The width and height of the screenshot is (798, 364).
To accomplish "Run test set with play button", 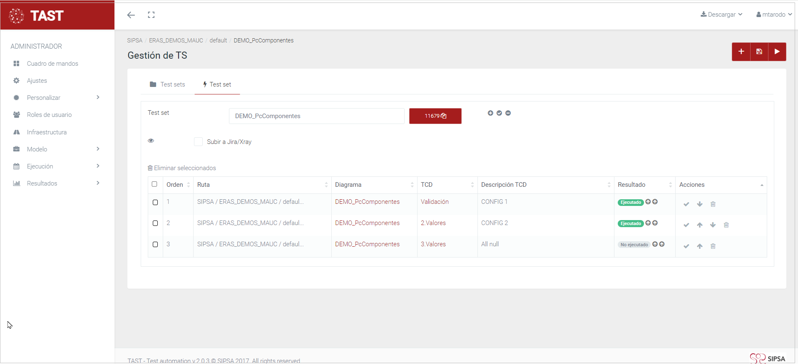I will click(x=777, y=52).
